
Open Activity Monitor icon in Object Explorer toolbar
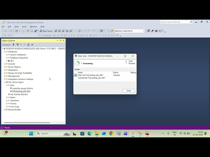(32, 45)
